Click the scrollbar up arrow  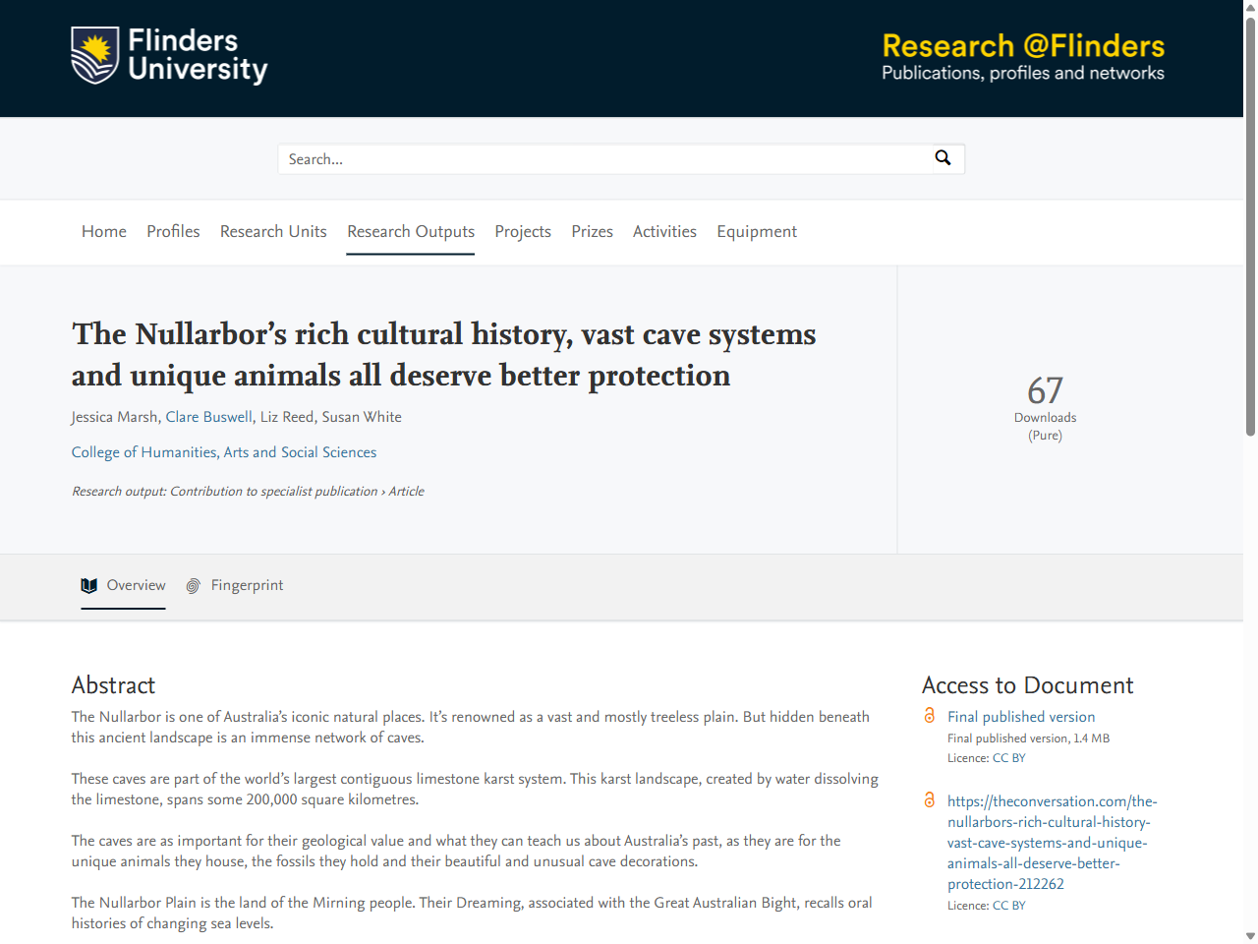point(1250,7)
